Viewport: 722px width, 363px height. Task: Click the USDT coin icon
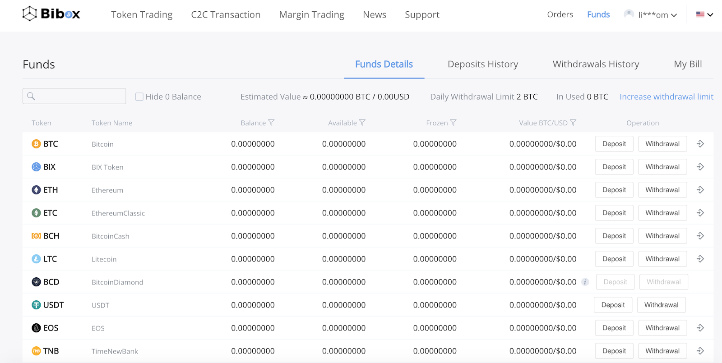pyautogui.click(x=36, y=305)
